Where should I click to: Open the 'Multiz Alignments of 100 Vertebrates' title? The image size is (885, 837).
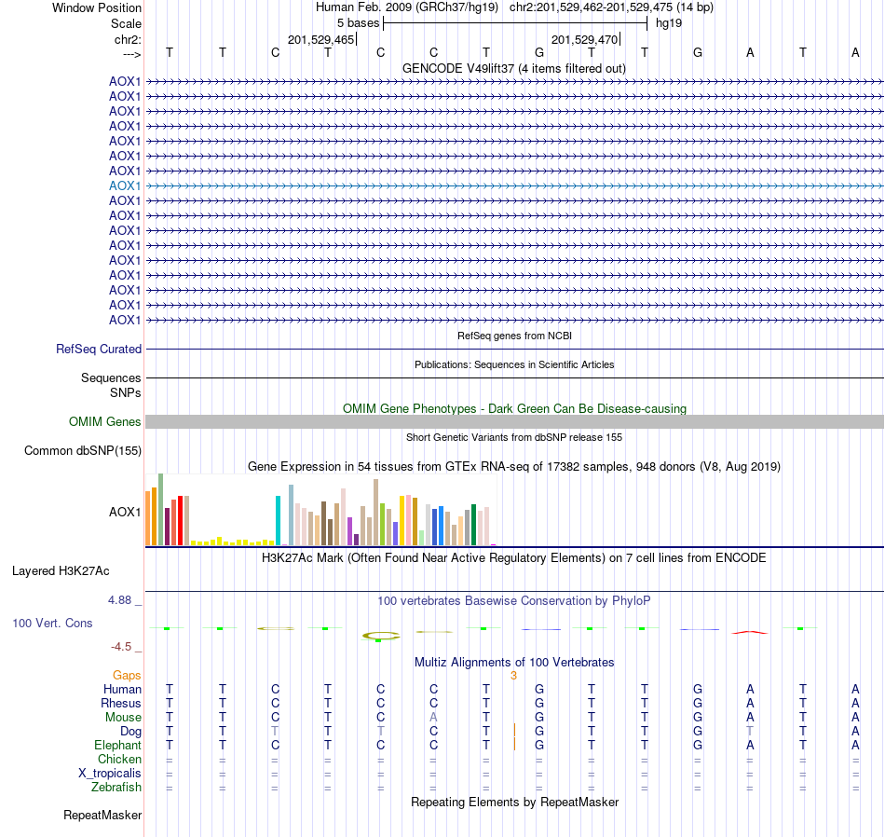pos(514,662)
